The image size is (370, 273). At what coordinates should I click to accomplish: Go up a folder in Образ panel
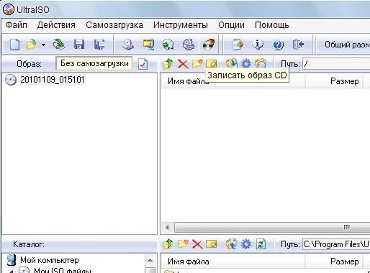(168, 64)
